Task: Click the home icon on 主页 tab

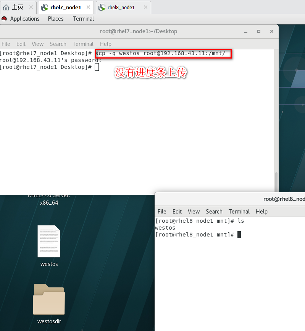Action: pyautogui.click(x=6, y=7)
